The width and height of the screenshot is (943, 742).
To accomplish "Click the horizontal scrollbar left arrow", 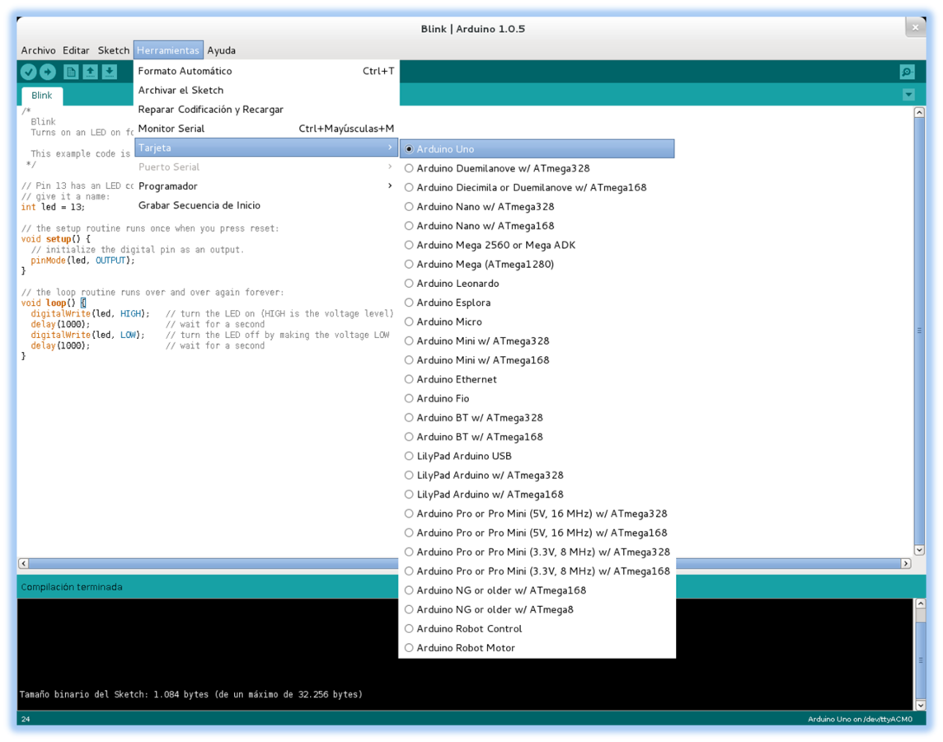I will click(23, 563).
